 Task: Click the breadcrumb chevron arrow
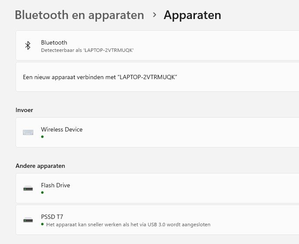click(x=154, y=15)
